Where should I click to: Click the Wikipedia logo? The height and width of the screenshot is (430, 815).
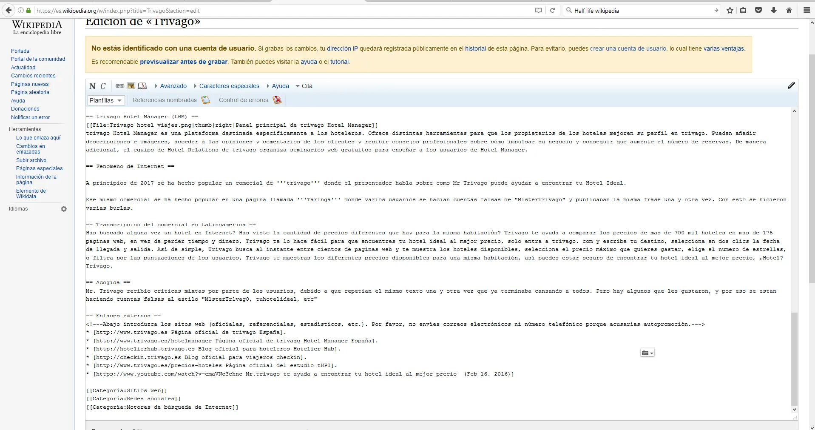tap(37, 28)
